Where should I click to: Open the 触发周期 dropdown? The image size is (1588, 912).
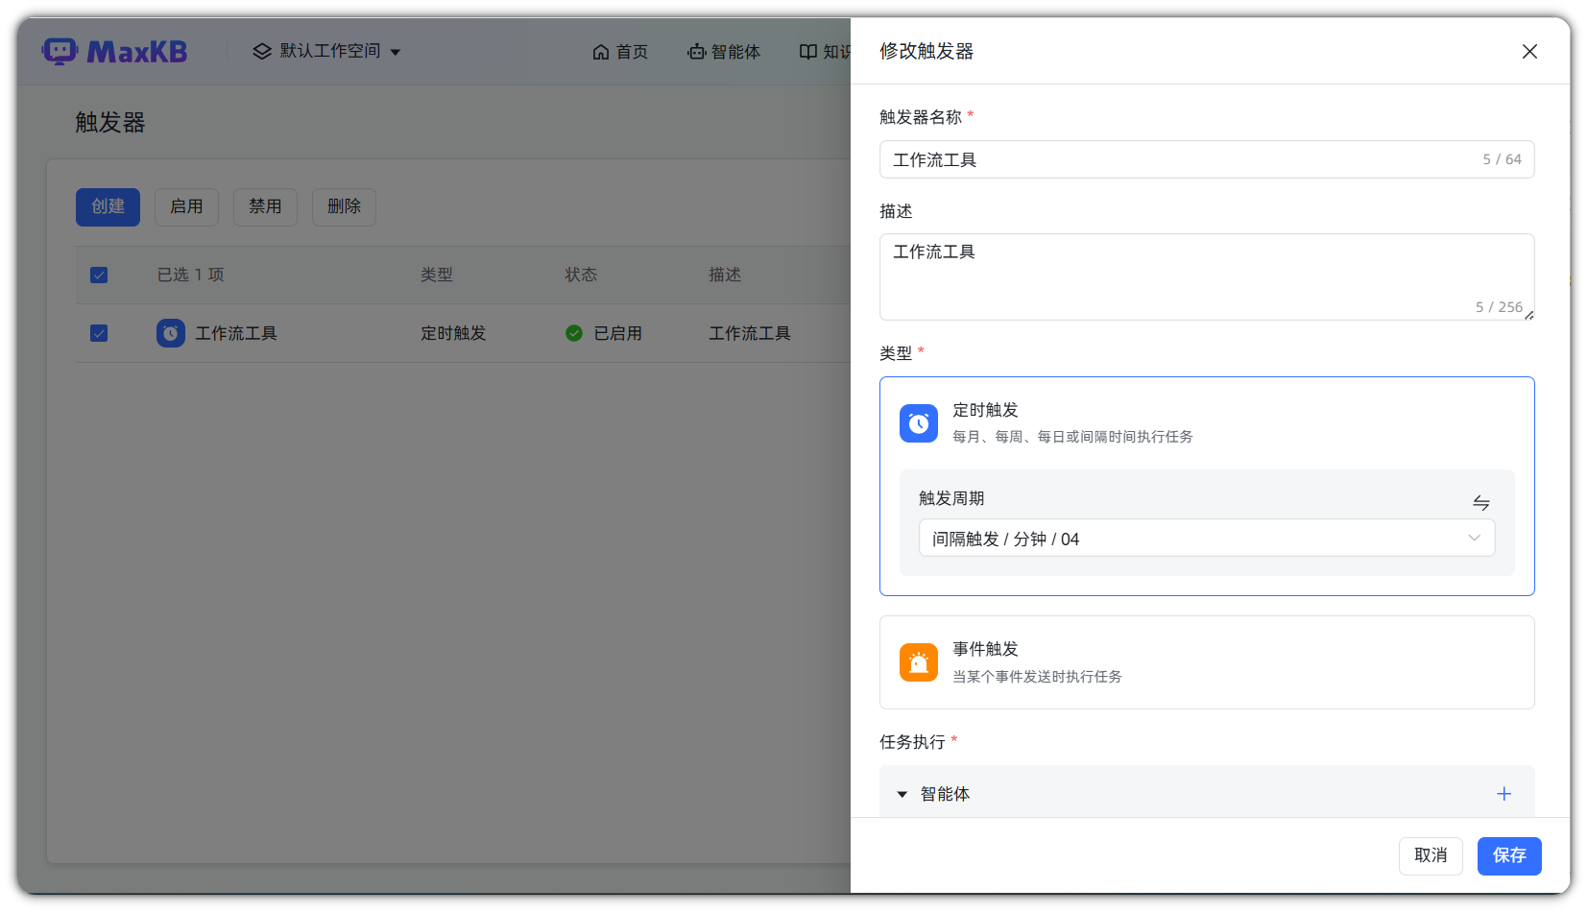pos(1207,538)
